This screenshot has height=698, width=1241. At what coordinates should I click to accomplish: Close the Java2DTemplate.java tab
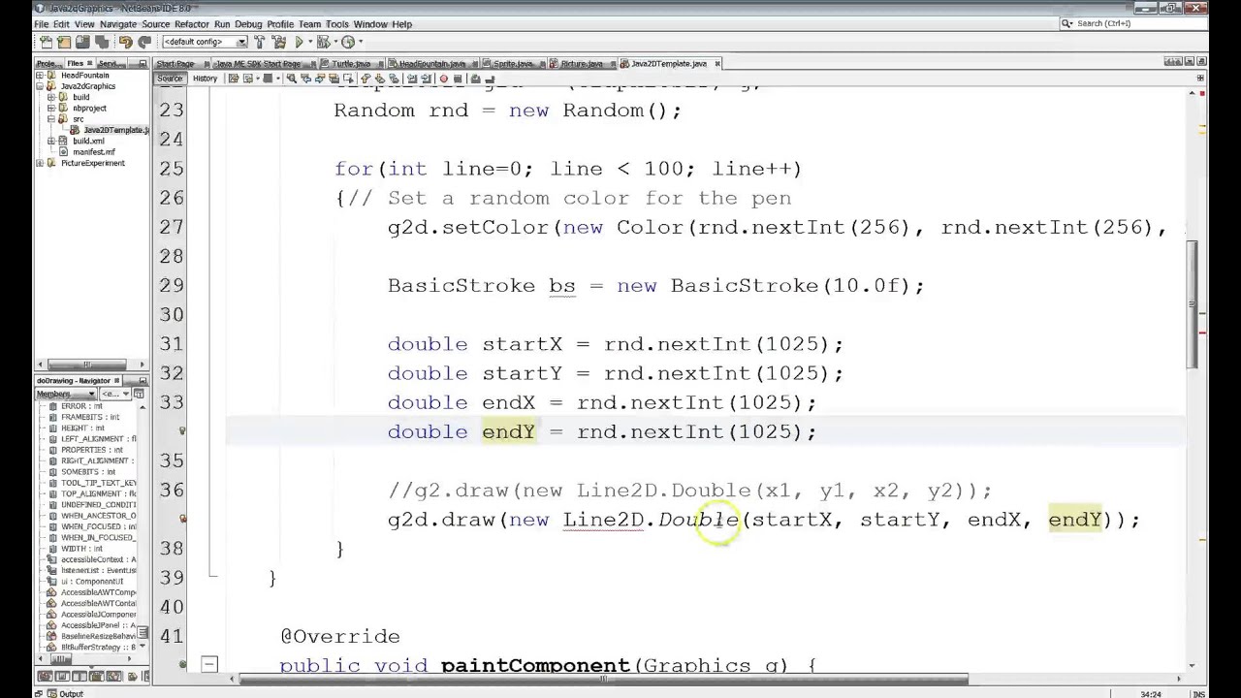coord(717,64)
